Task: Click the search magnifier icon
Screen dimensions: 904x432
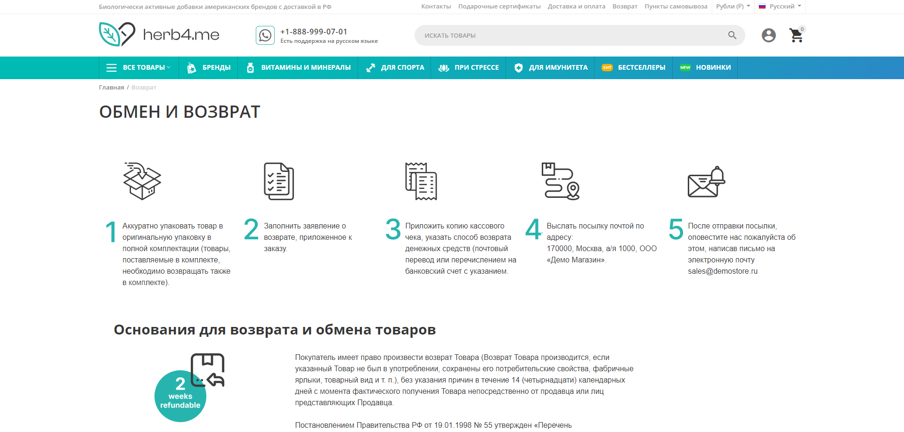Action: pyautogui.click(x=732, y=35)
